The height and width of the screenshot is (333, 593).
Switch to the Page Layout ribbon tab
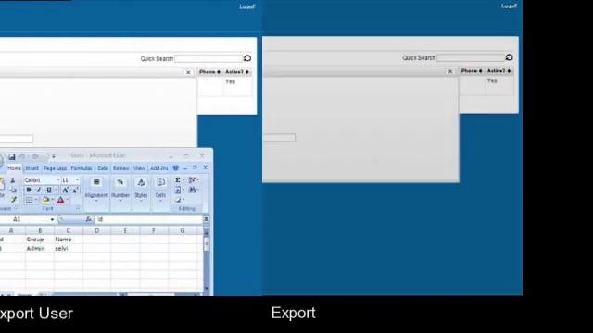click(56, 168)
